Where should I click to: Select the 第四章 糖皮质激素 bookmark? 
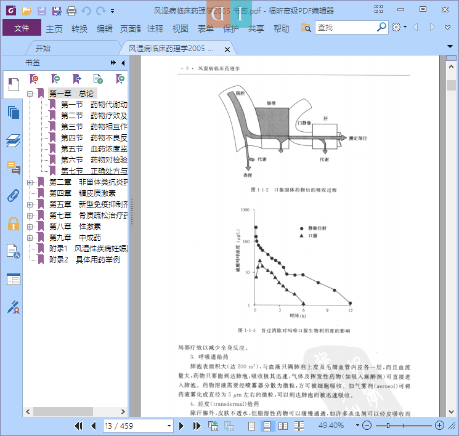pos(83,193)
